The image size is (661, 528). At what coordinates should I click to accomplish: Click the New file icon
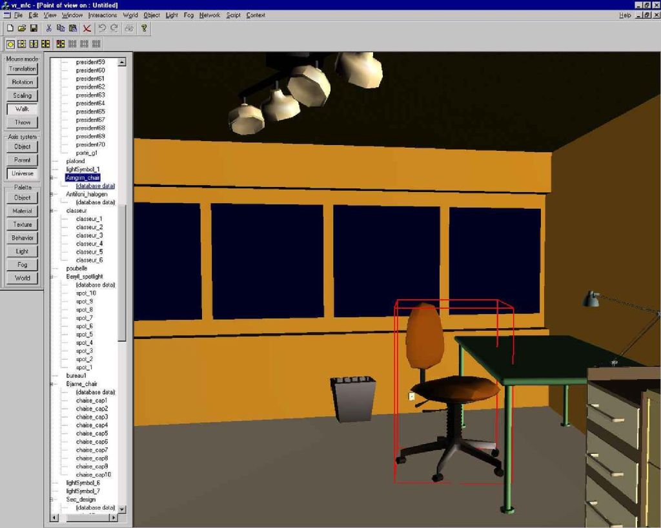(x=10, y=28)
